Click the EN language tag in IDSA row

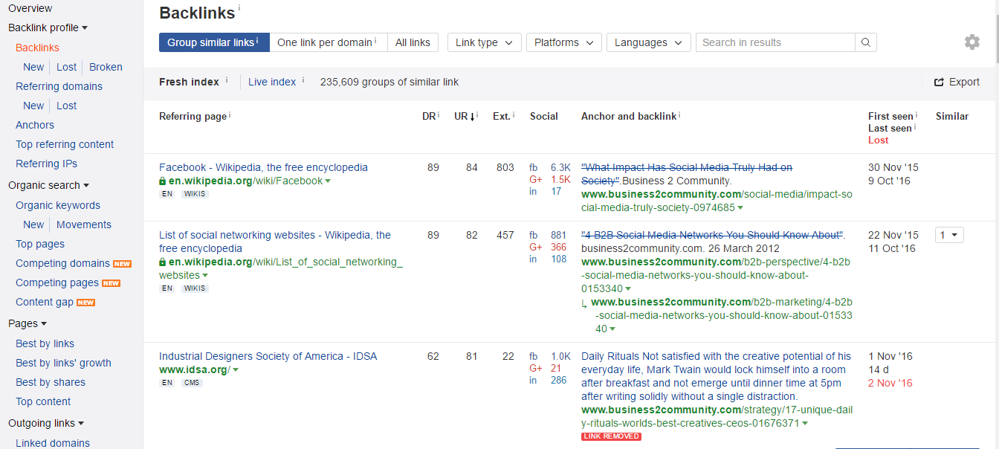167,383
